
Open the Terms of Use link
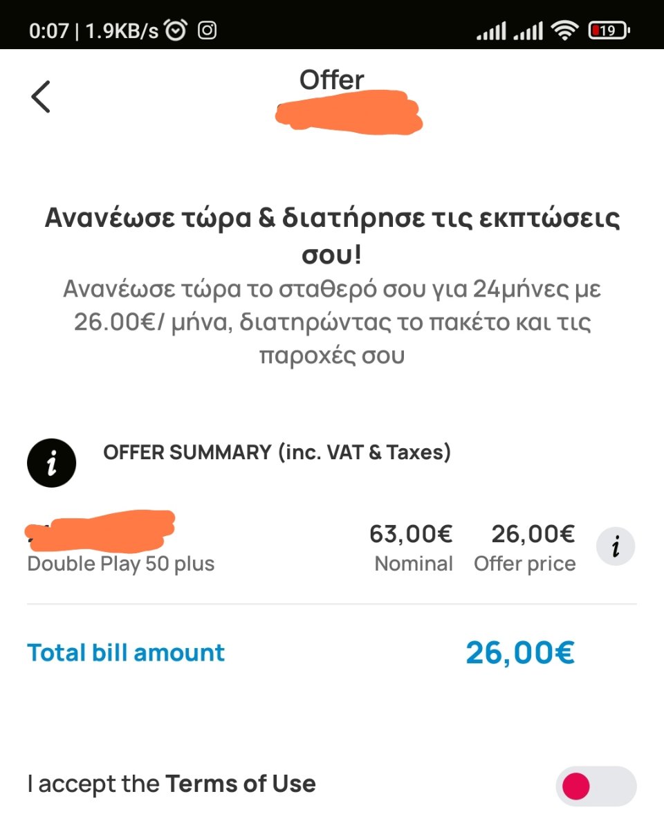241,784
